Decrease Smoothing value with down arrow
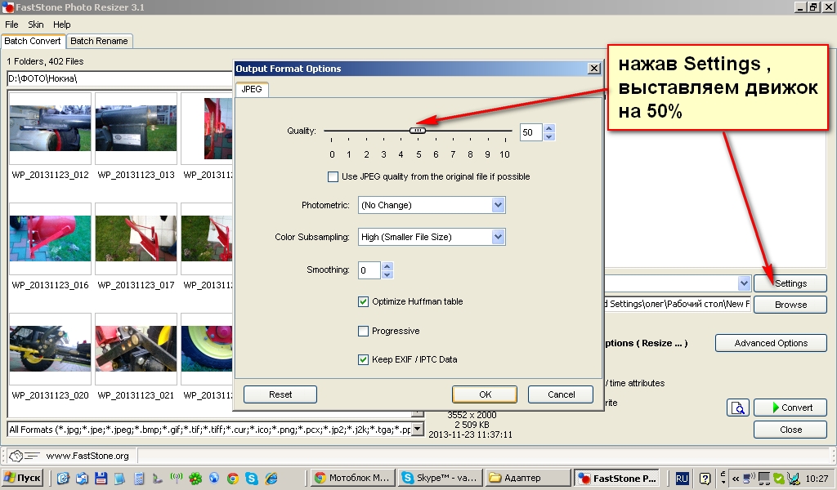The height and width of the screenshot is (490, 837). pos(387,274)
